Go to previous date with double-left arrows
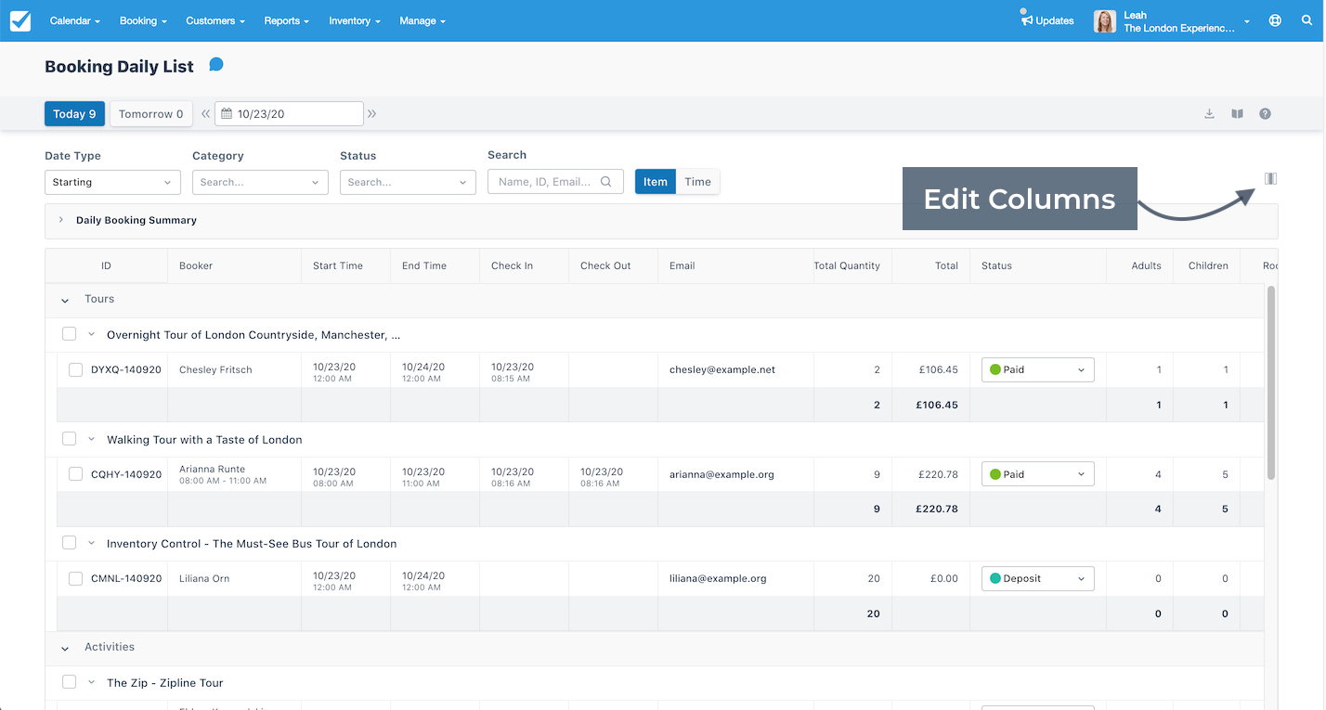The image size is (1326, 710). click(x=206, y=114)
